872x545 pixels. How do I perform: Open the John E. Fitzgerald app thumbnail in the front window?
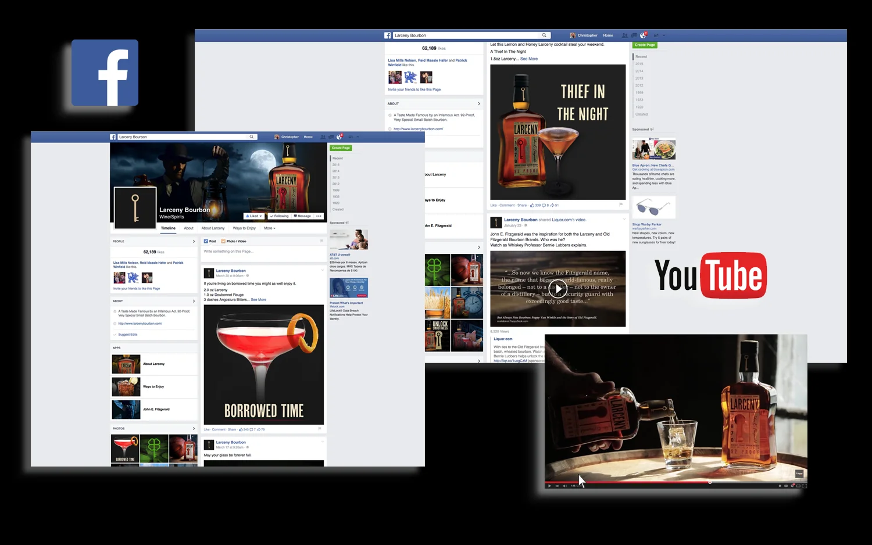pos(126,410)
